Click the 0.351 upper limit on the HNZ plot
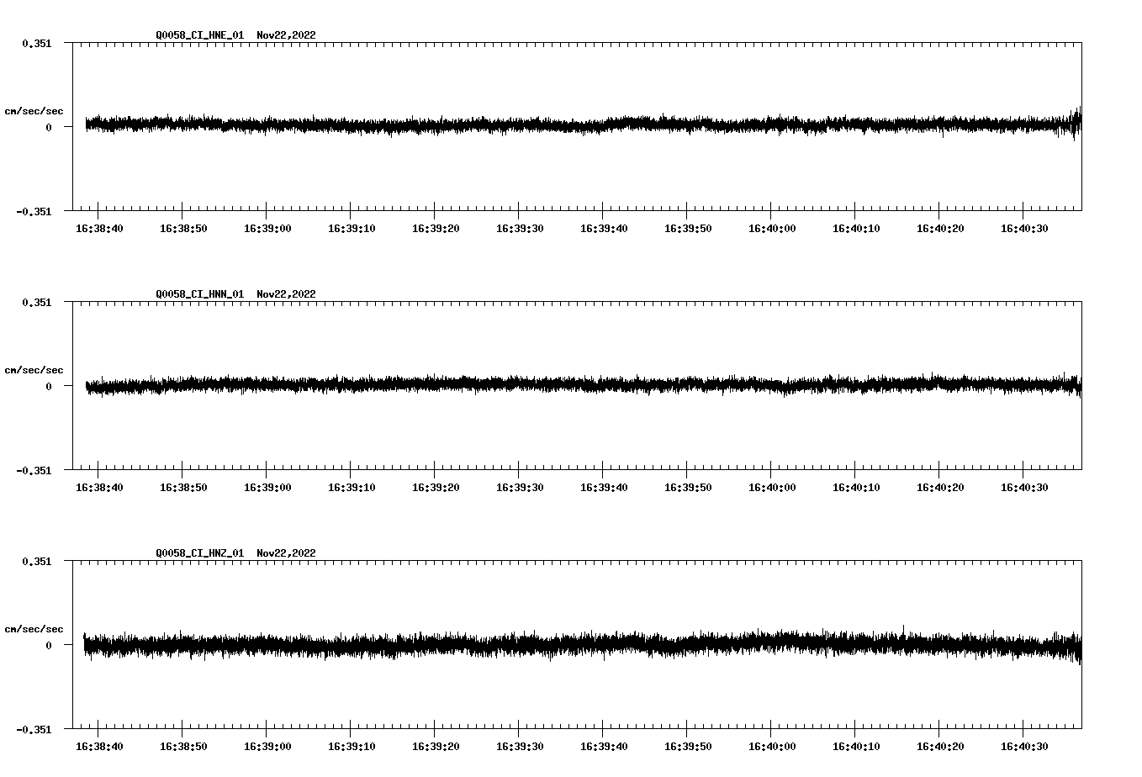 tap(36, 562)
